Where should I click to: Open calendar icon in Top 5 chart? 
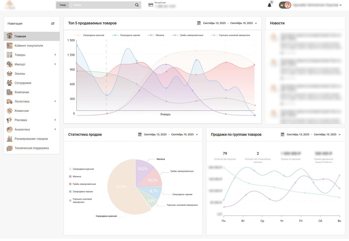[x=199, y=23]
